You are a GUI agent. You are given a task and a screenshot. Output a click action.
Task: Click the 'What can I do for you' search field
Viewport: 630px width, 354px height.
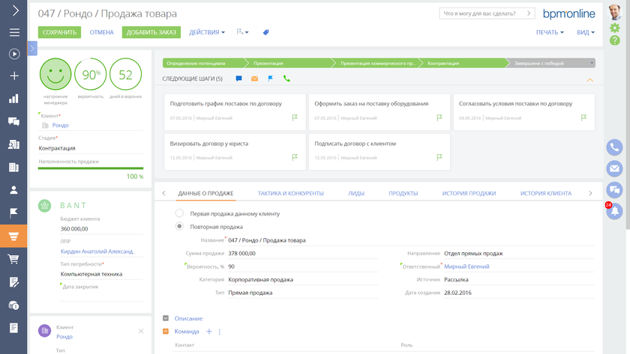click(487, 13)
